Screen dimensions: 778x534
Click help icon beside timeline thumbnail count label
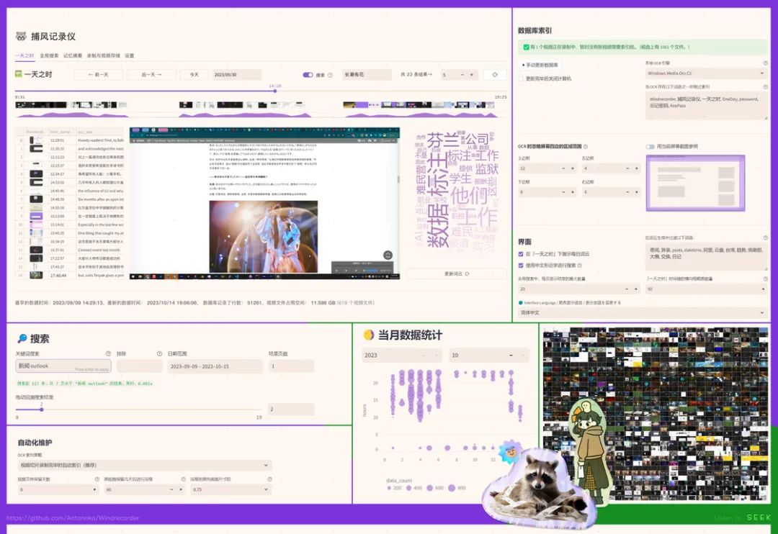(x=765, y=279)
